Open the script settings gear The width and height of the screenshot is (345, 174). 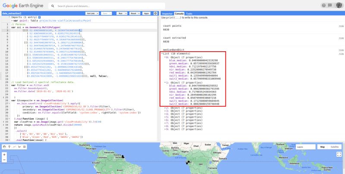coord(155,13)
